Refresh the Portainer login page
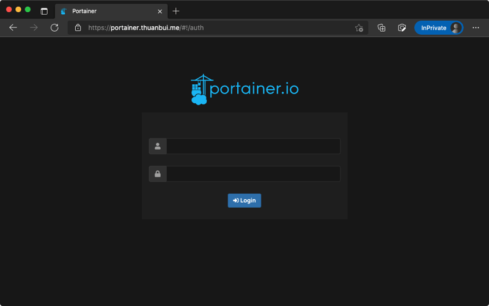The width and height of the screenshot is (489, 306). coord(54,27)
